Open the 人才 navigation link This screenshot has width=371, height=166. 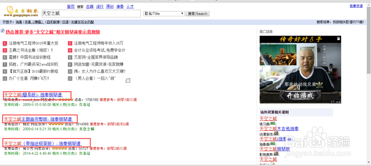click(x=130, y=7)
